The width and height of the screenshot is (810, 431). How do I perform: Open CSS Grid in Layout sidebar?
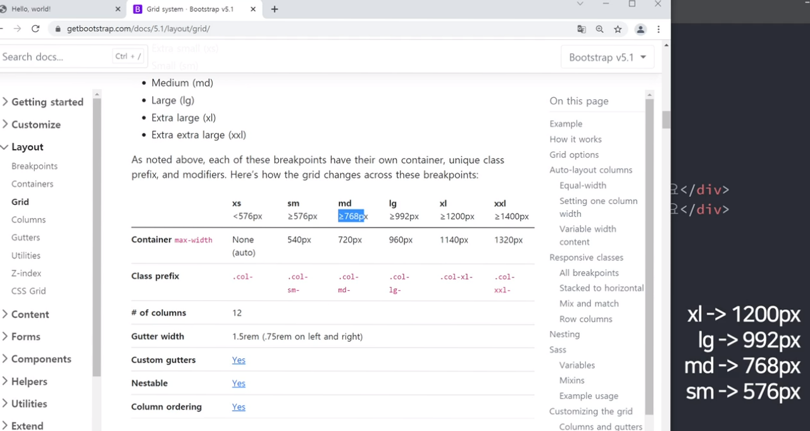pyautogui.click(x=28, y=291)
